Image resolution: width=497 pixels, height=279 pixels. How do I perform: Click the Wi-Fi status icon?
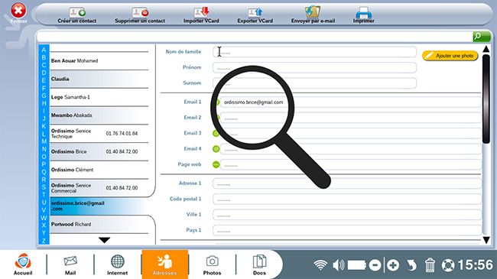(x=320, y=265)
